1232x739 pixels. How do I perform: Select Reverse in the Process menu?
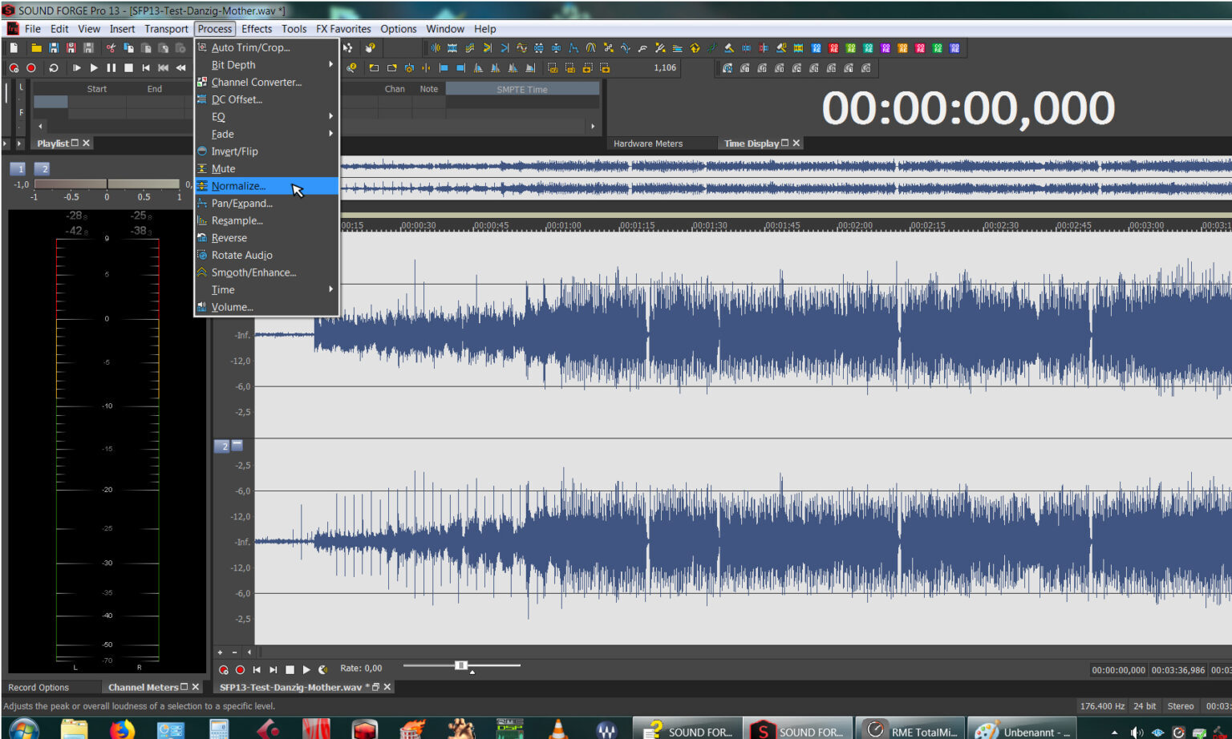pos(267,238)
